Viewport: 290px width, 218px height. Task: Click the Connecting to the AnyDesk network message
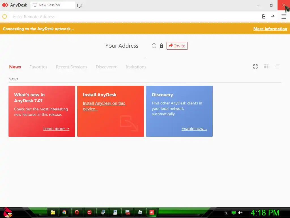click(x=38, y=29)
